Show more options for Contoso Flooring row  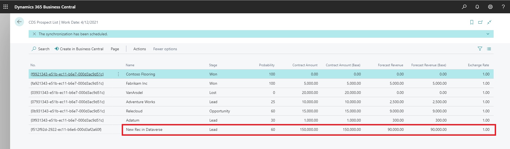tap(118, 74)
